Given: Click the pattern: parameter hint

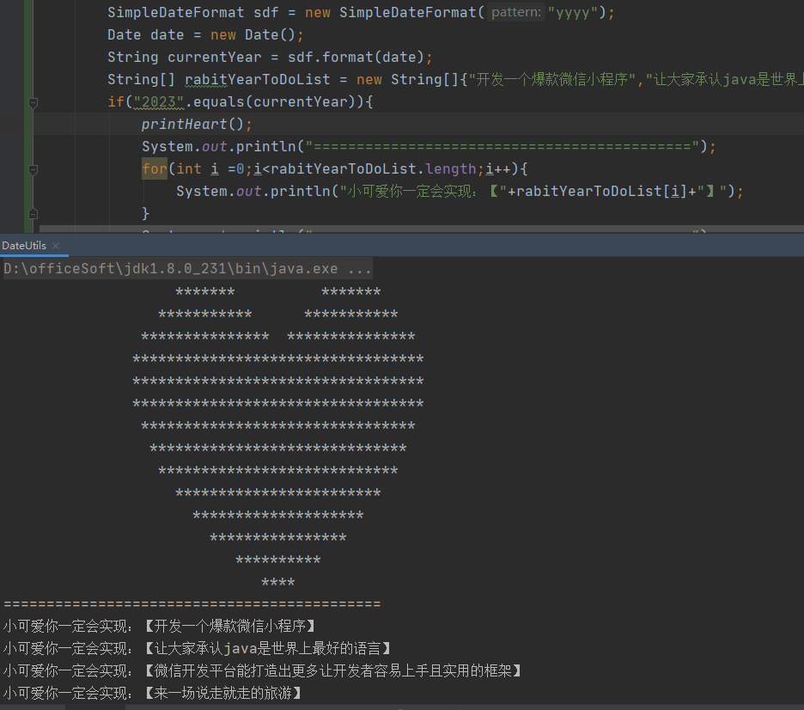Looking at the screenshot, I should pos(516,12).
